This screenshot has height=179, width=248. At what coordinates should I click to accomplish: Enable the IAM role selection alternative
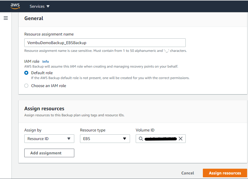[x=26, y=86]
